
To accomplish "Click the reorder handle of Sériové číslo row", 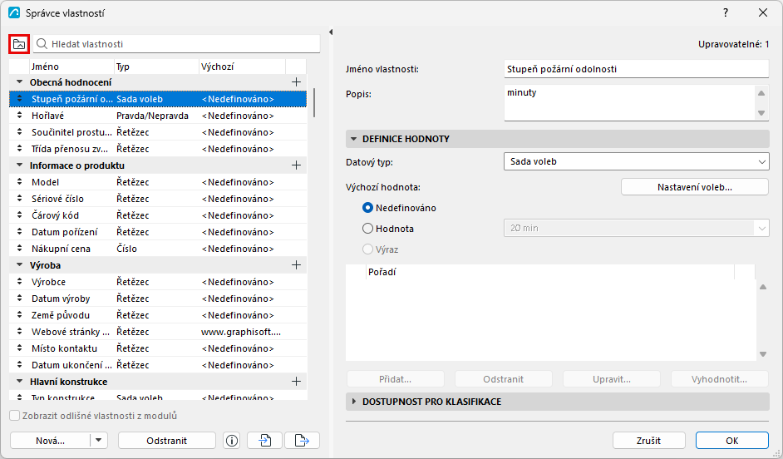I will tap(19, 198).
